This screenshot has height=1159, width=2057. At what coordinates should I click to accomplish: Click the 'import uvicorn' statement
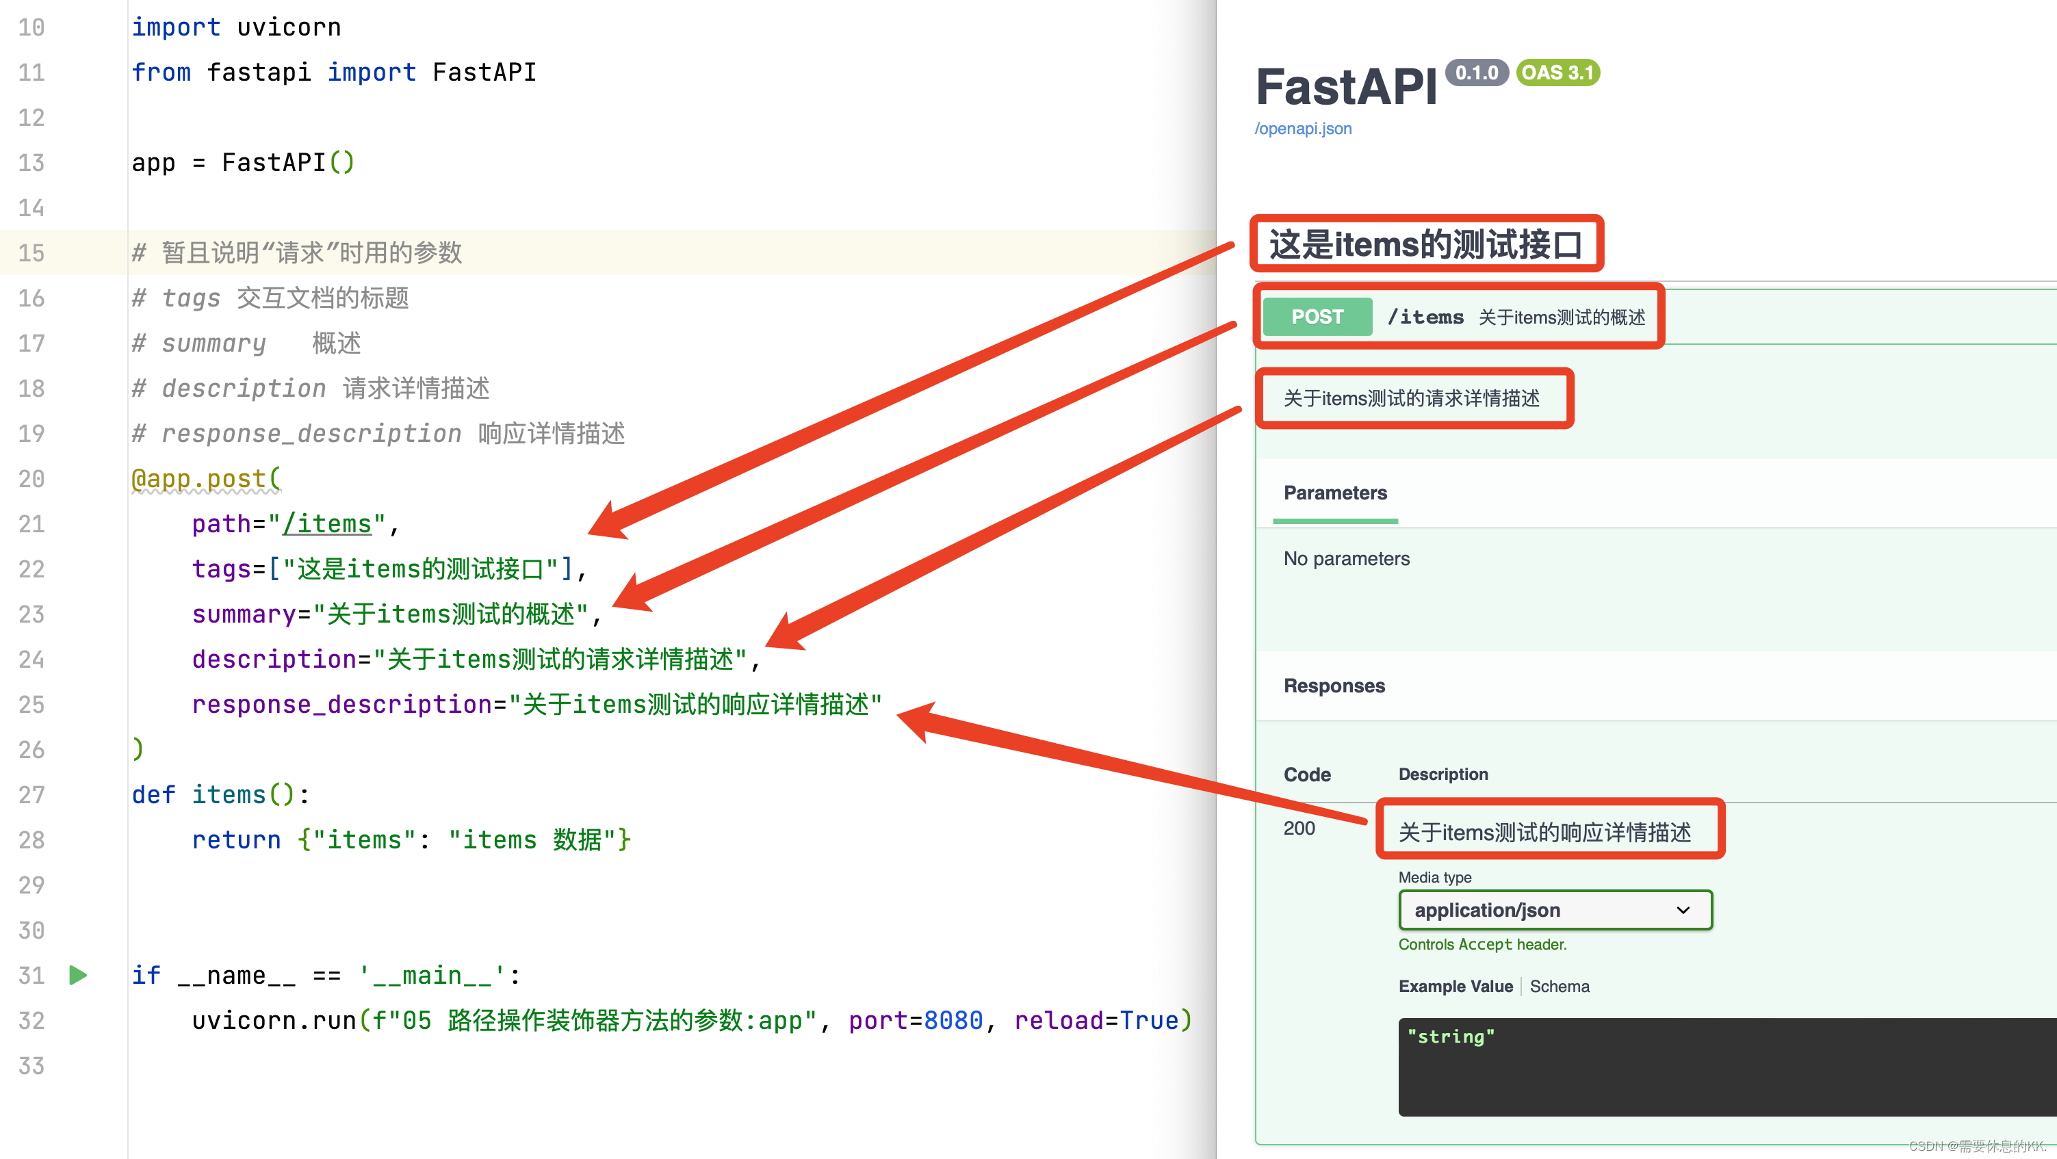236,27
